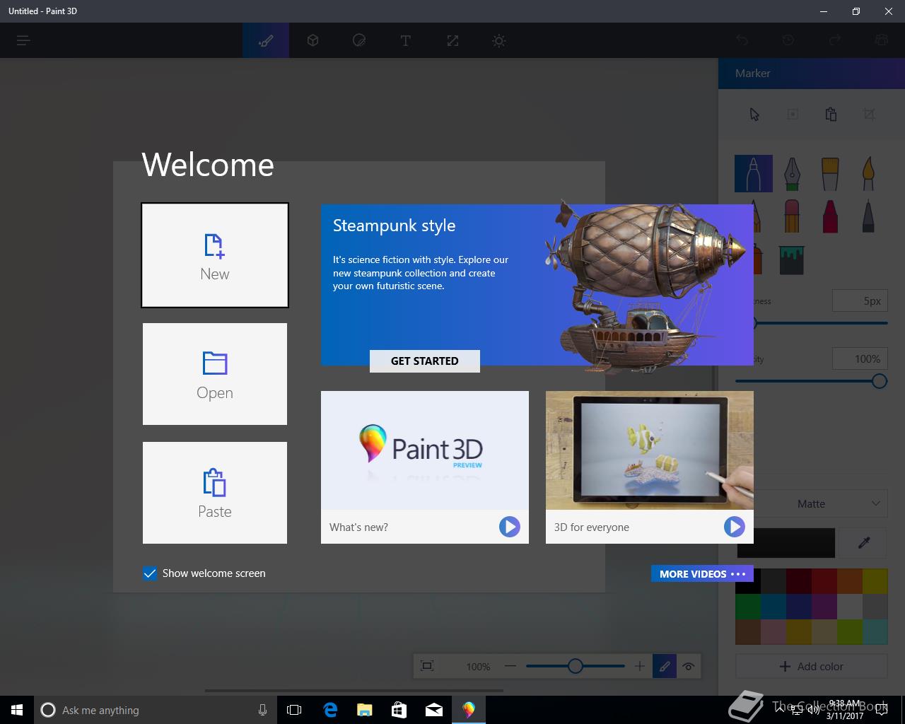Toggle the 2D edit pencil view
Screen dimensions: 905x724
pyautogui.click(x=665, y=666)
